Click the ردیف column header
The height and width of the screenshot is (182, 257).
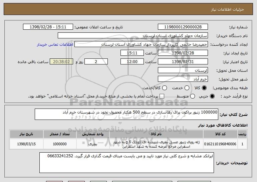pos(242,134)
